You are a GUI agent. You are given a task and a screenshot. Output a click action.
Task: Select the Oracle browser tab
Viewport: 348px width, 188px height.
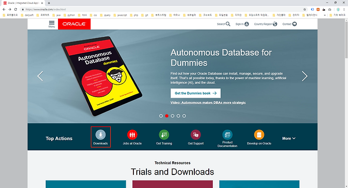[x=23, y=3]
